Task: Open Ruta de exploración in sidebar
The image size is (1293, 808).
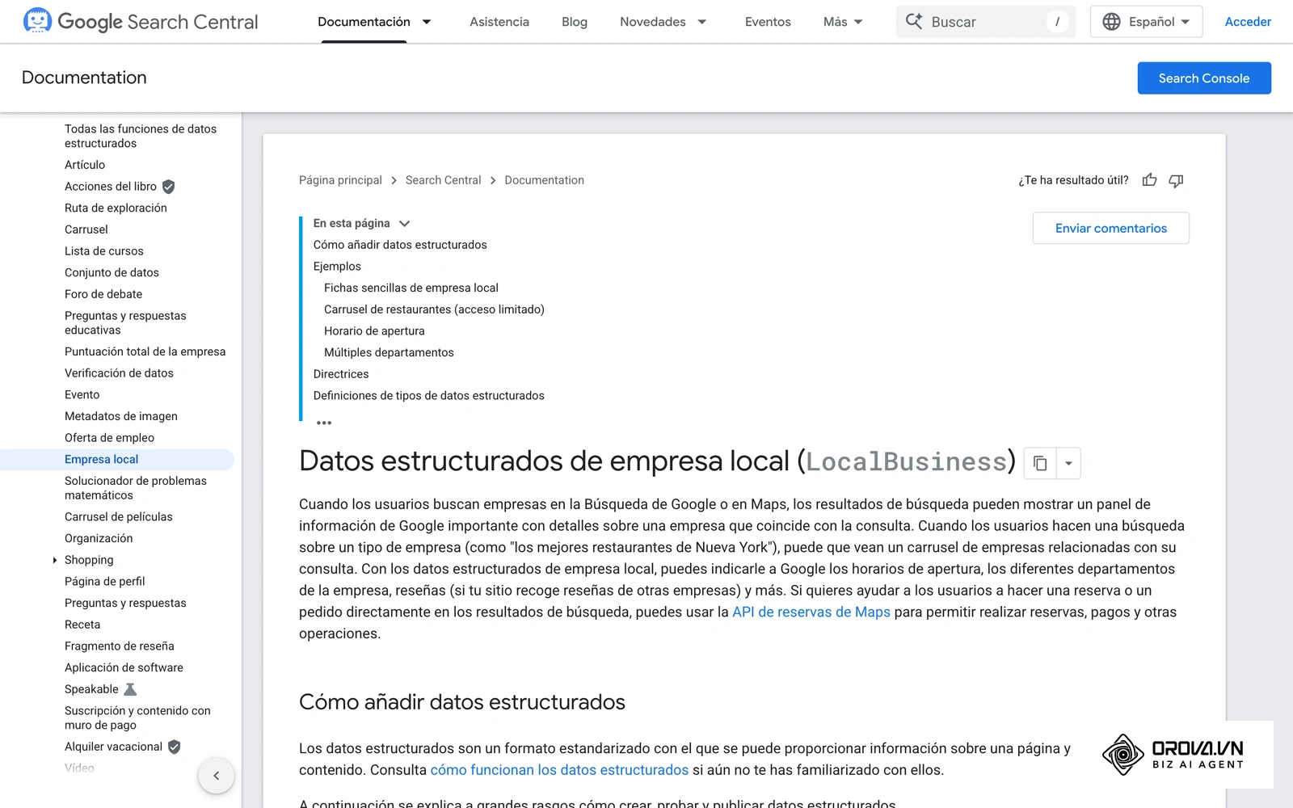Action: click(x=116, y=208)
